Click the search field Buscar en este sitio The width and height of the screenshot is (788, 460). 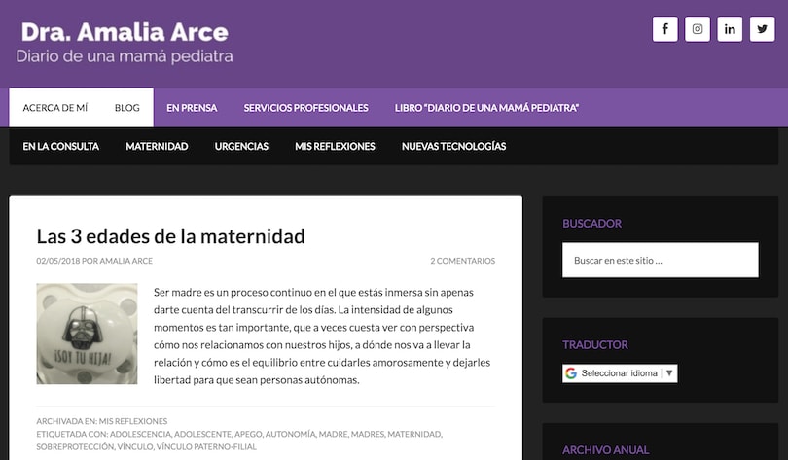660,261
